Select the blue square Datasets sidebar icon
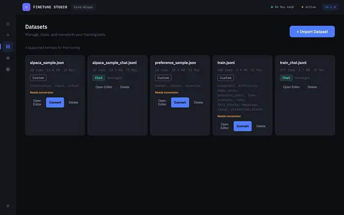Screen dimensions: 344x215 click(8, 47)
